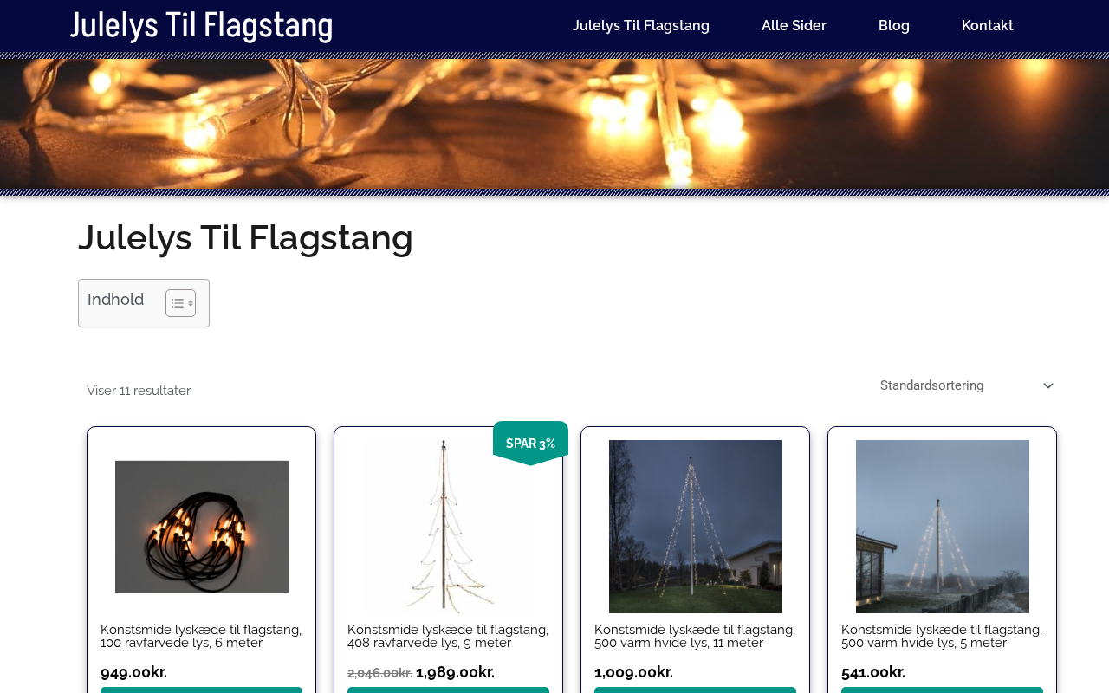
Task: Go to the Blog menu item
Action: pos(894,26)
